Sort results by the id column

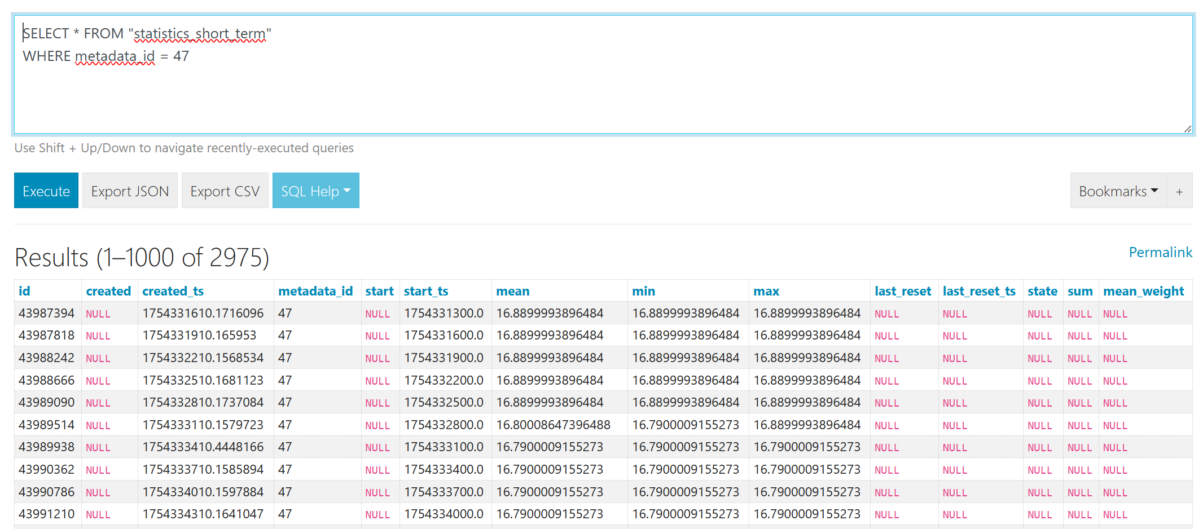25,291
